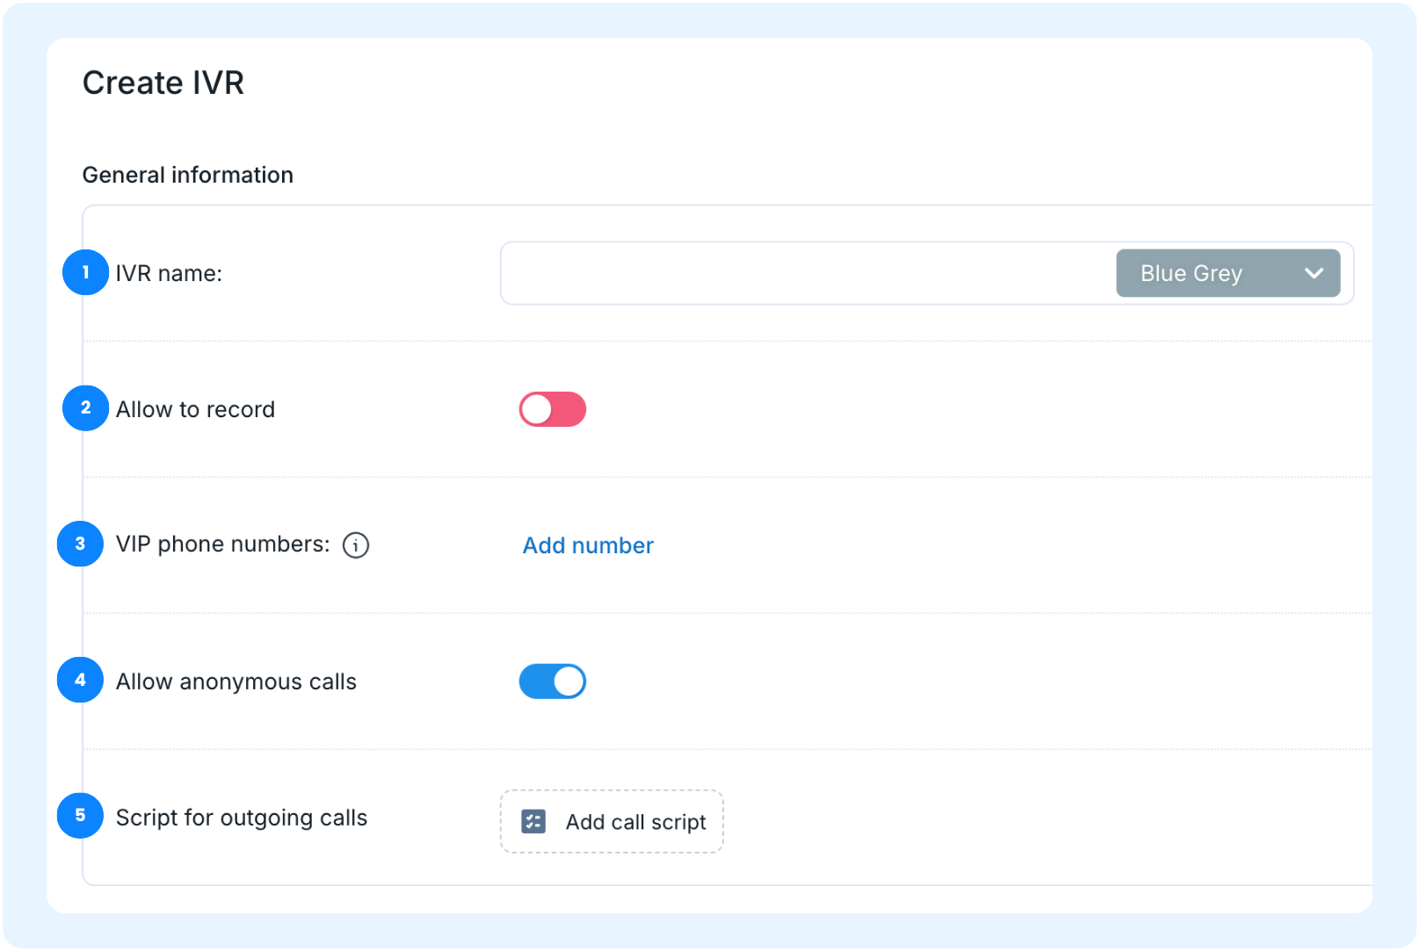This screenshot has width=1420, height=952.
Task: Enable the Allow to record toggle
Action: coord(553,409)
